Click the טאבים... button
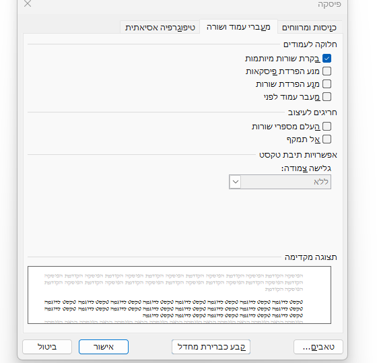Viewport: 377px width, 363px height. point(318,347)
